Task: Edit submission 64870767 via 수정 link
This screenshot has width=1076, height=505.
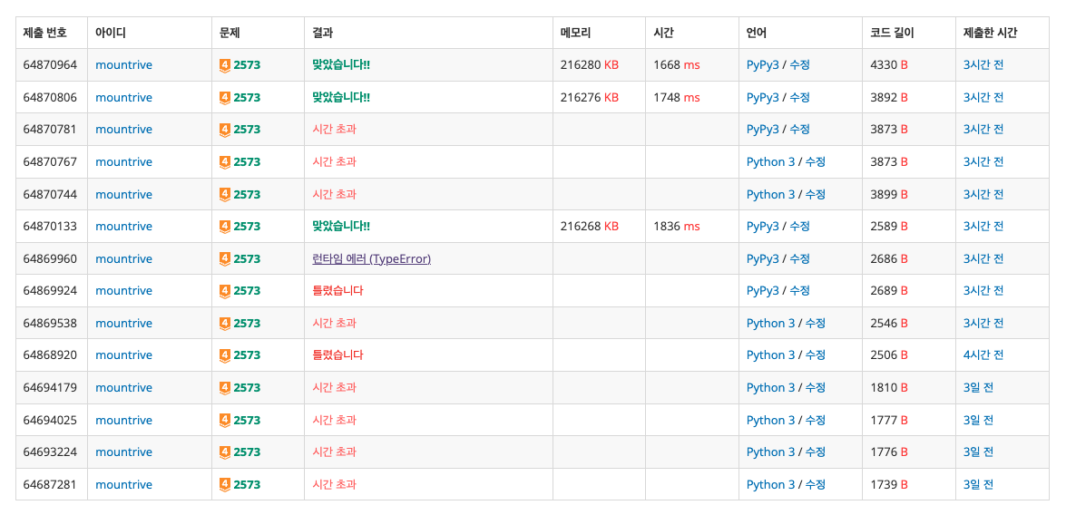Action: (x=816, y=162)
